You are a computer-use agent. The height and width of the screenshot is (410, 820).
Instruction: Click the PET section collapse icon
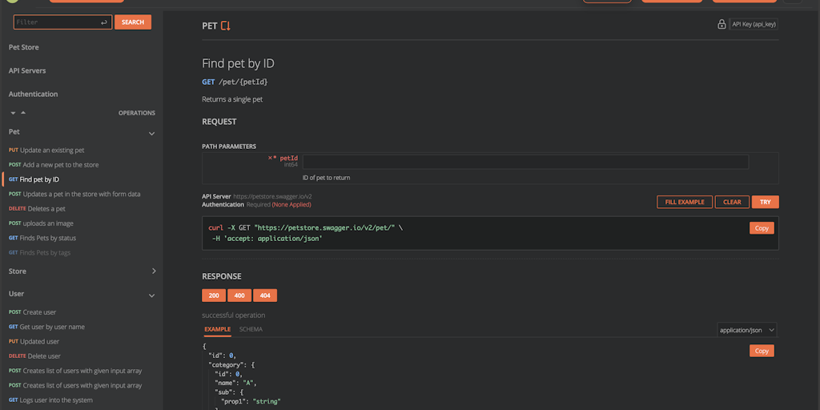point(225,26)
